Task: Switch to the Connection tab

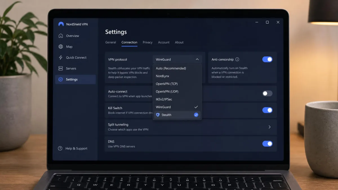Action: [x=129, y=42]
